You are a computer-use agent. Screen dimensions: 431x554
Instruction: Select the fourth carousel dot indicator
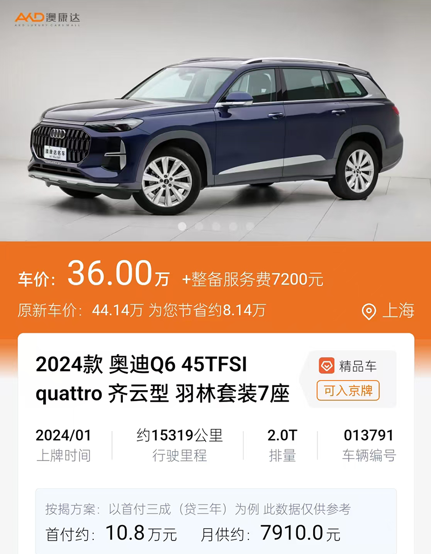(233, 226)
